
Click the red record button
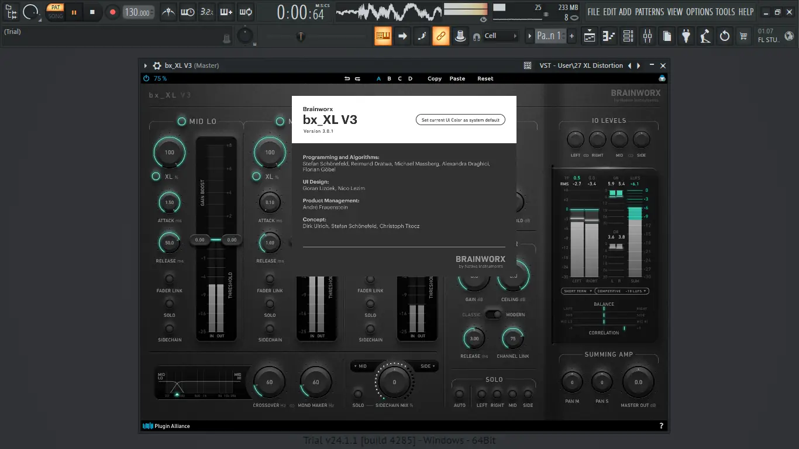point(113,12)
